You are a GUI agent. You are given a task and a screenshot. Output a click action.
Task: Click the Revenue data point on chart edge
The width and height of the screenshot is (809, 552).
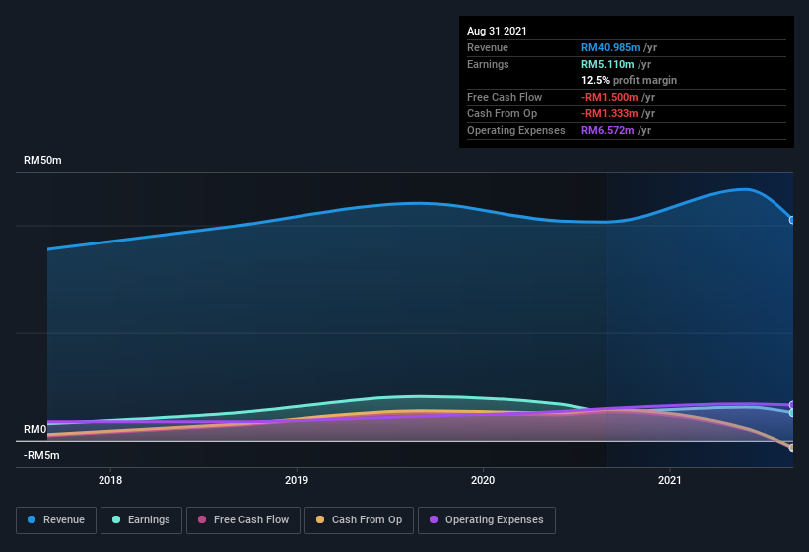click(792, 220)
